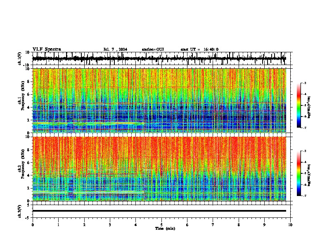Click time axis tick label "5"
Viewport: 327px width, 252px height.
[161, 225]
